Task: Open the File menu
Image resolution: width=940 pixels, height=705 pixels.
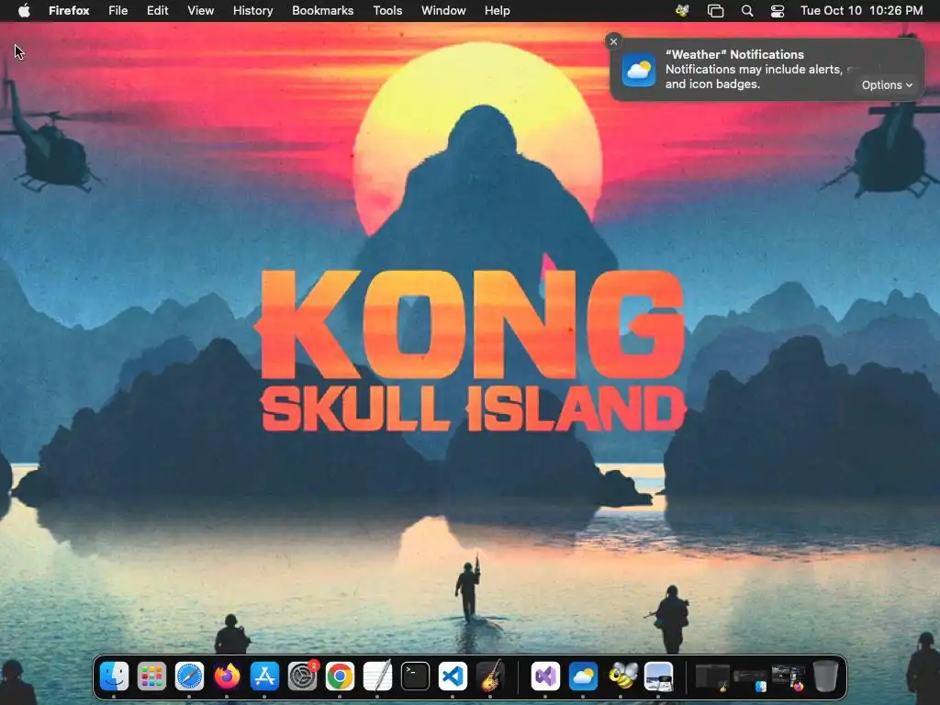Action: pos(118,11)
